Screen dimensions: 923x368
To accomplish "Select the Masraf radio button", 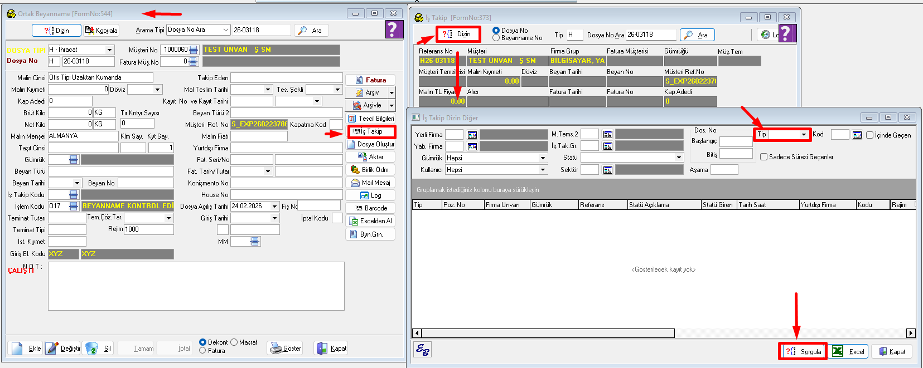I will coord(234,342).
